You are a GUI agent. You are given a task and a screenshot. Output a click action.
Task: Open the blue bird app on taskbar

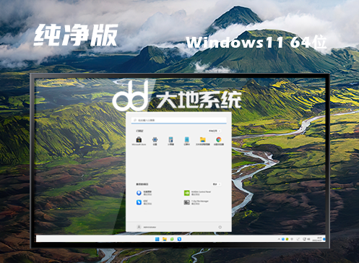(x=179, y=239)
